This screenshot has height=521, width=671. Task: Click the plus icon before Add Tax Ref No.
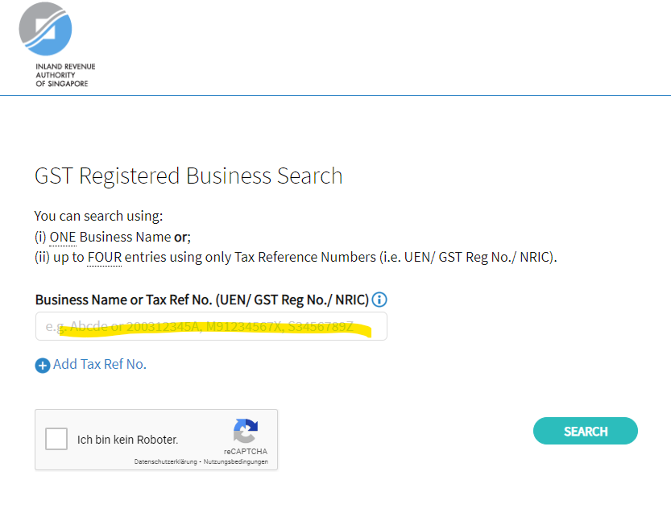coord(42,366)
